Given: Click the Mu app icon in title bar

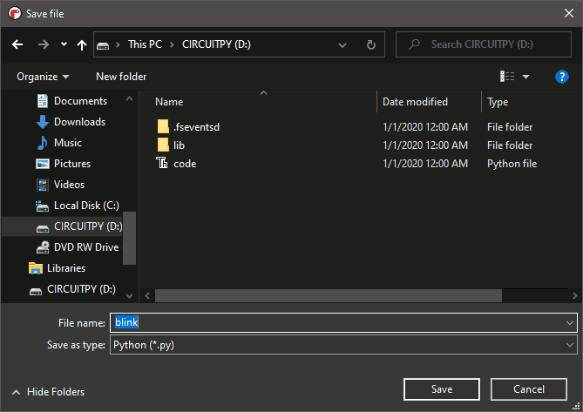Looking at the screenshot, I should [15, 13].
